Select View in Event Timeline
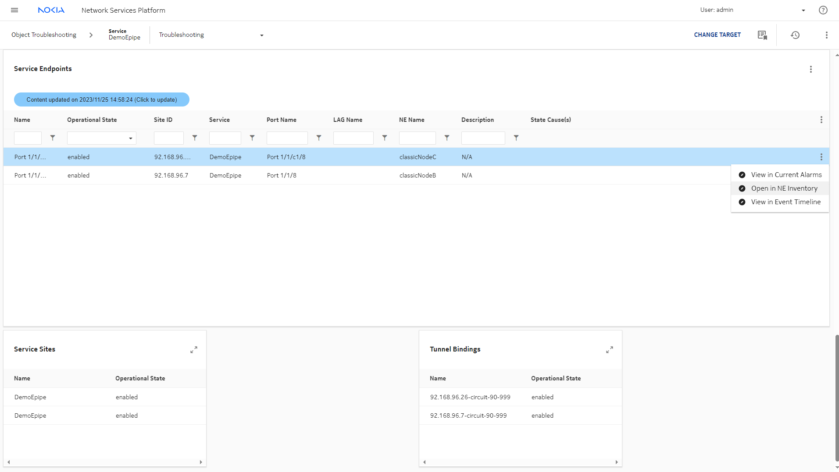This screenshot has height=472, width=839. point(785,202)
